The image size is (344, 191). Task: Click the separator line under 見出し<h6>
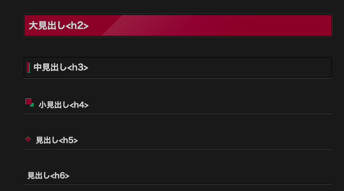pyautogui.click(x=177, y=184)
